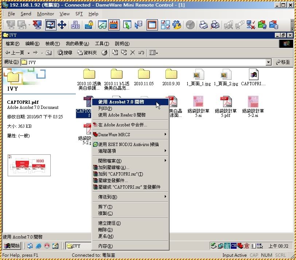Click the green cursor in window icon
The height and width of the screenshot is (260, 296).
click(x=127, y=25)
